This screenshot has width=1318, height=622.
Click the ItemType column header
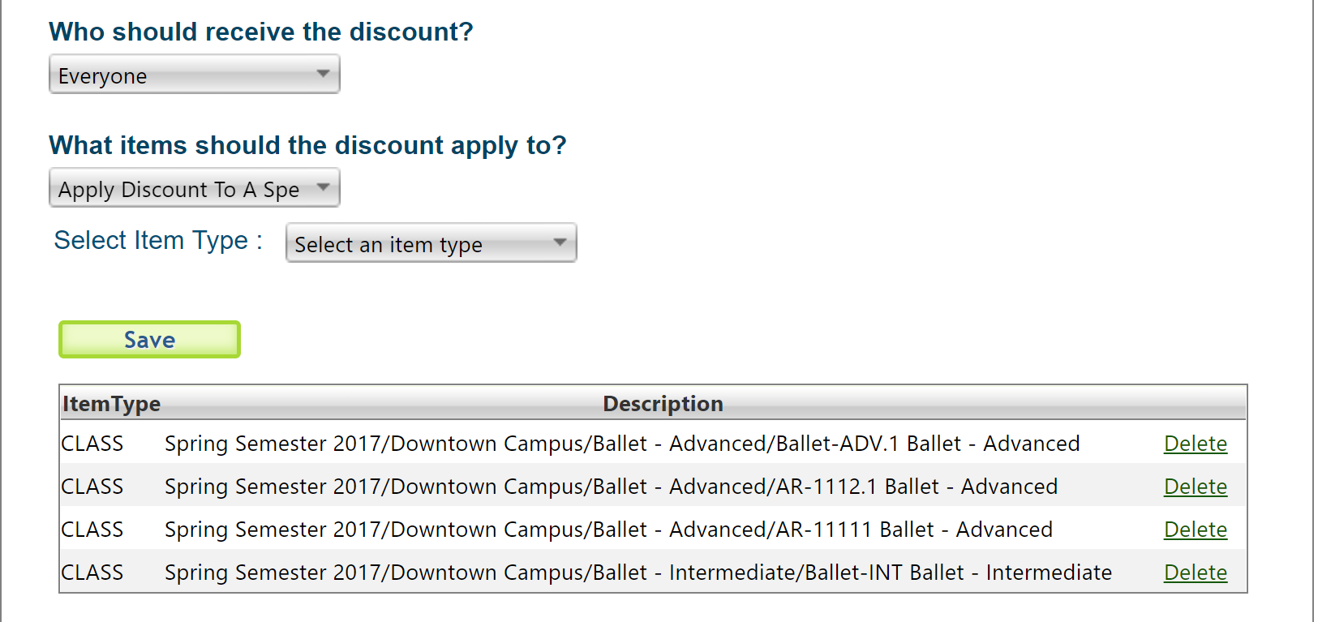111,404
